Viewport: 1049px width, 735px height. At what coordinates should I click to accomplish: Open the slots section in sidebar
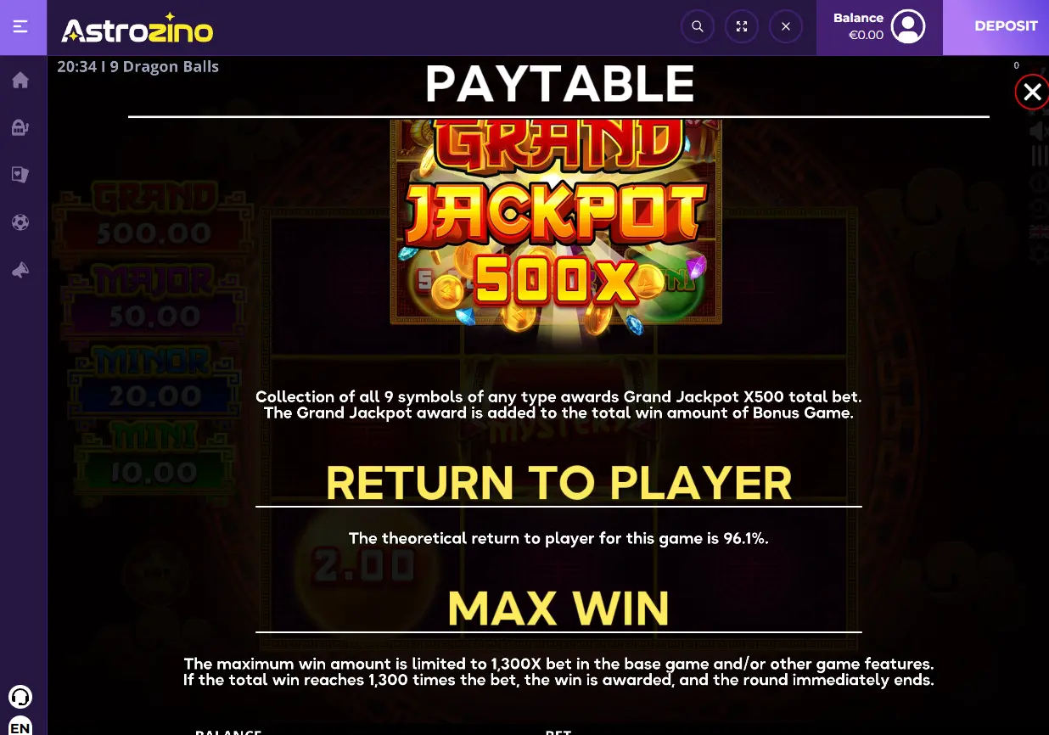point(20,127)
